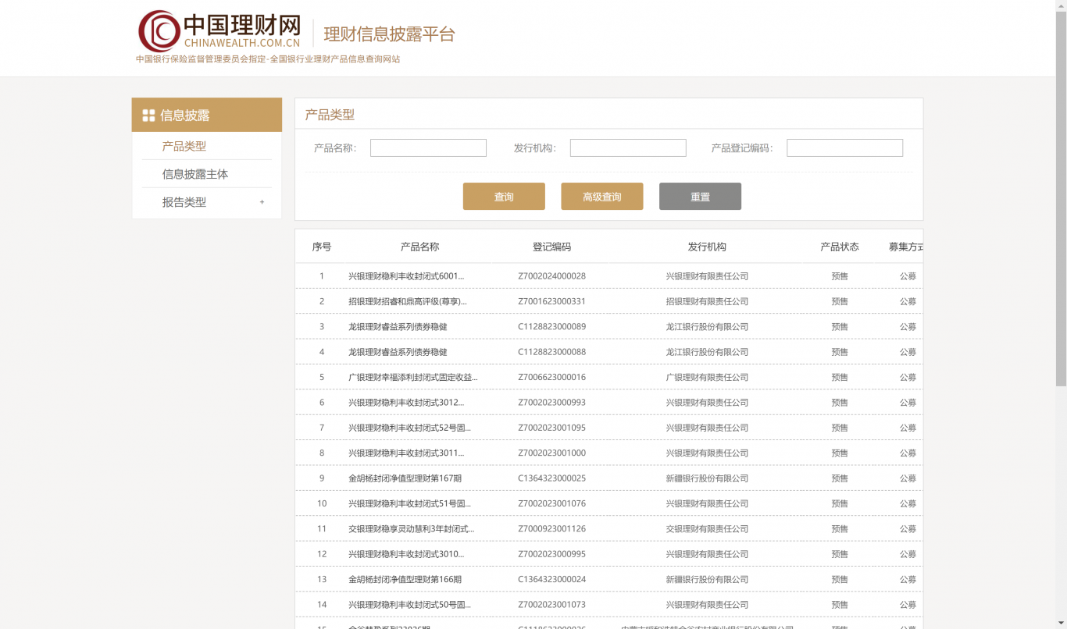Click code Z7000923001126
Viewport: 1067px width, 629px height.
[x=552, y=529]
